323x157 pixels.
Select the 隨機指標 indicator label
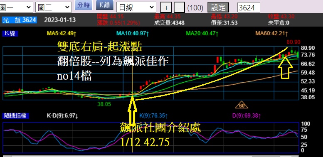[x=15, y=115]
